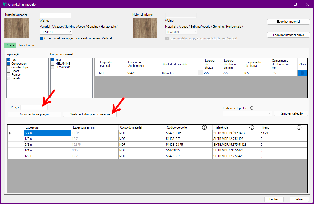This screenshot has height=204, width=314.
Task: Check the MELAMINE material body option
Action: coord(53,64)
